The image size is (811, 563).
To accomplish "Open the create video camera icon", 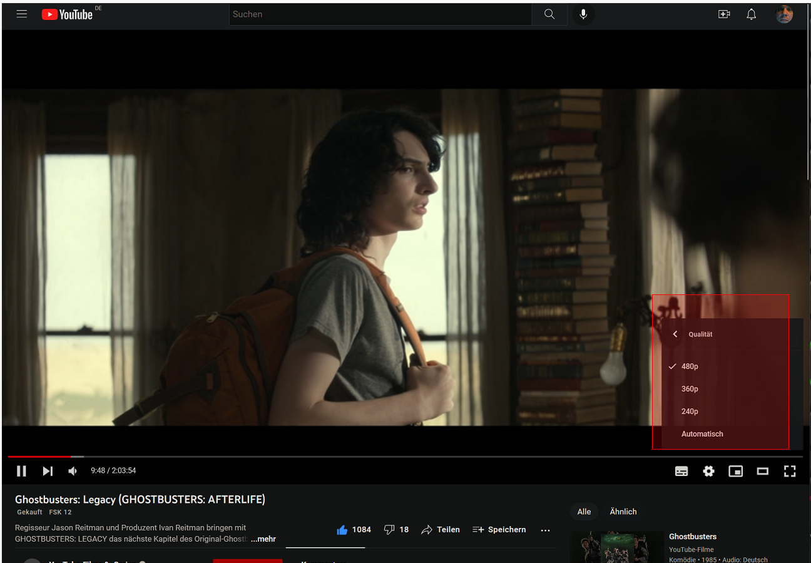I will [x=724, y=14].
